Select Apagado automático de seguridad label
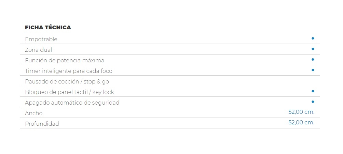Image resolution: width=343 pixels, height=154 pixels. click(x=72, y=103)
